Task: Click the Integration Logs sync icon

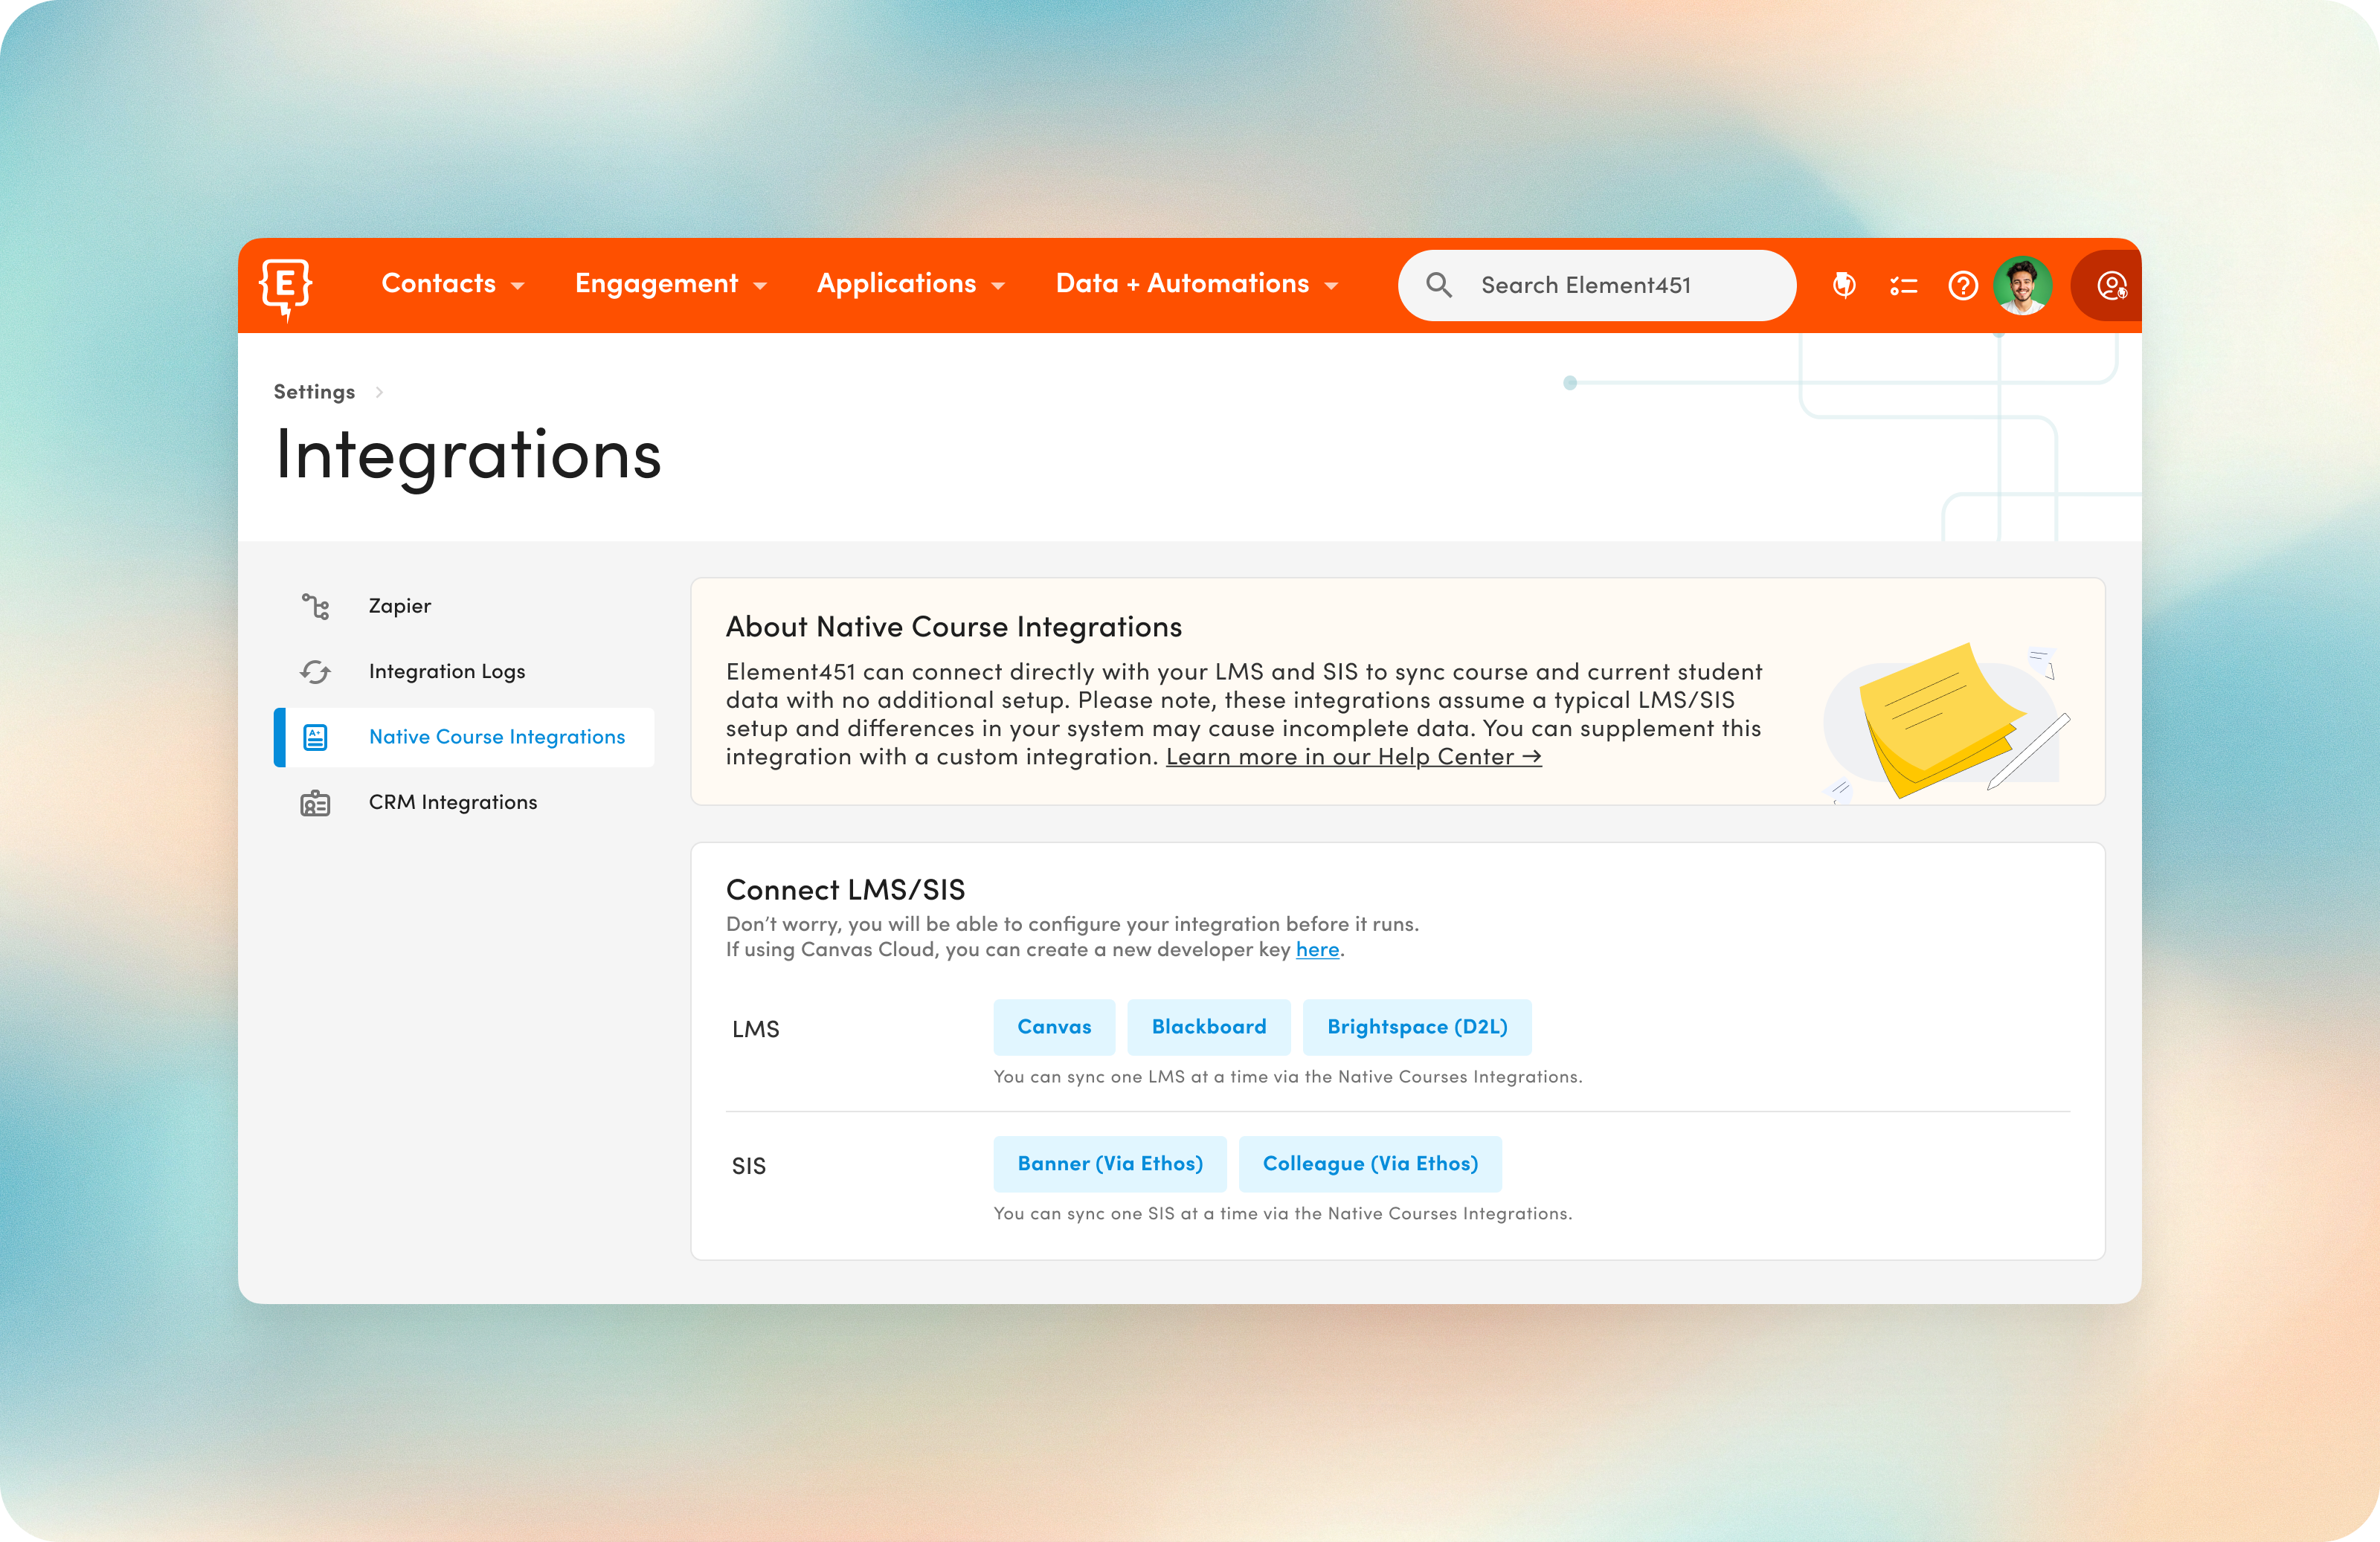Action: (315, 671)
